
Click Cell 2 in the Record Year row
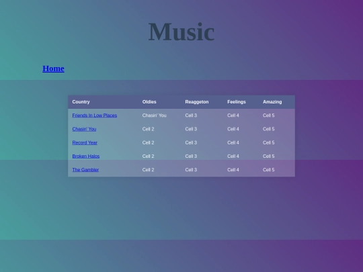[148, 142]
